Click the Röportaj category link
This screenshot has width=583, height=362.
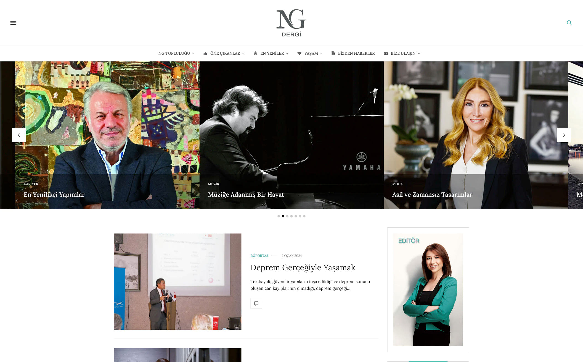point(259,256)
